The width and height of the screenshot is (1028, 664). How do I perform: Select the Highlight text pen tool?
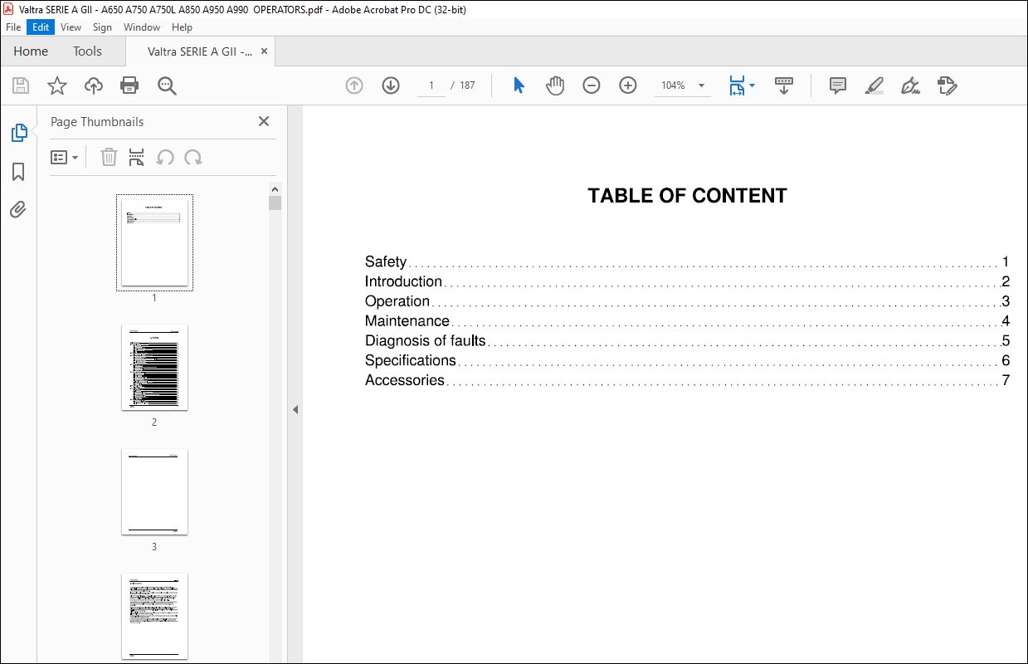coord(875,85)
